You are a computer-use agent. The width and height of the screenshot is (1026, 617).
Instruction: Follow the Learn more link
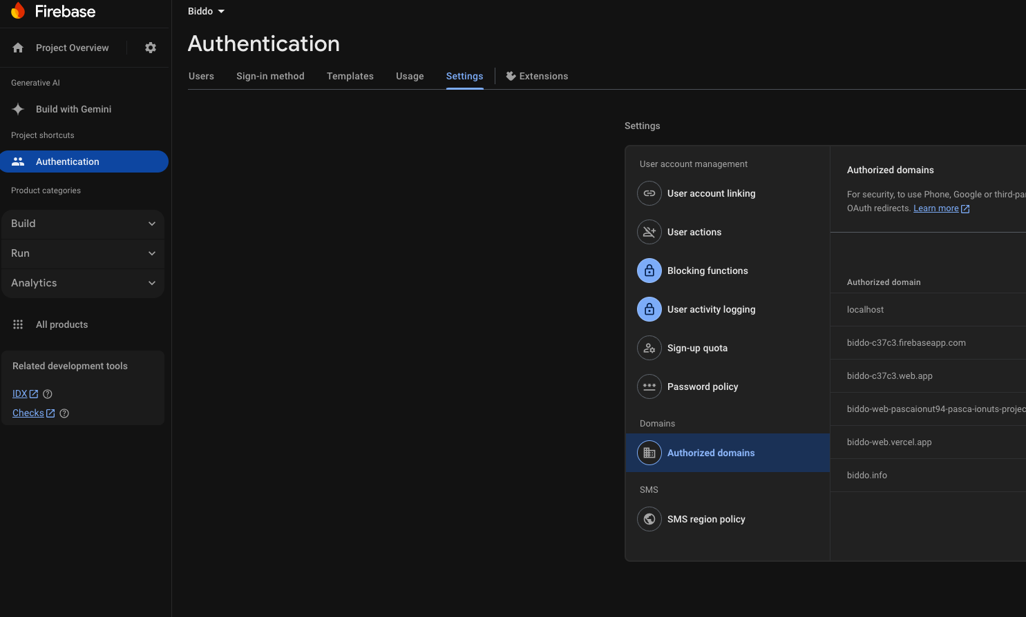click(x=935, y=208)
